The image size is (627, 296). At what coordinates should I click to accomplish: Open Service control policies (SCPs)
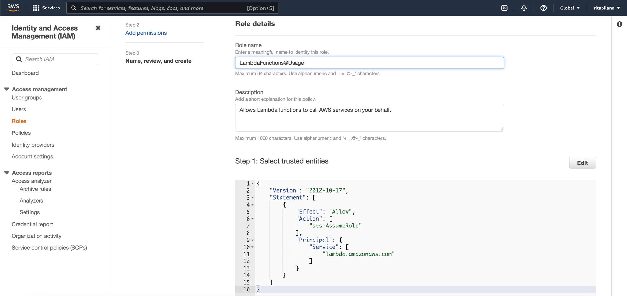tap(49, 248)
